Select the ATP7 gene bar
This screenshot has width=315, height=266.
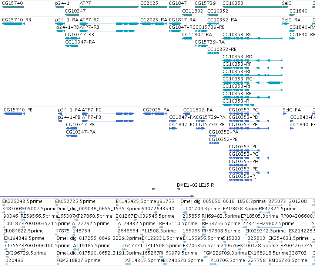point(109,7)
